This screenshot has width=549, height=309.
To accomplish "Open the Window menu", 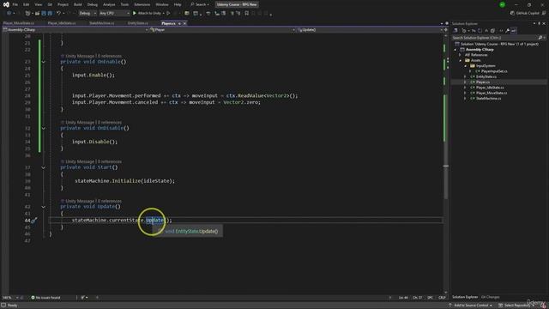I will [162, 4].
